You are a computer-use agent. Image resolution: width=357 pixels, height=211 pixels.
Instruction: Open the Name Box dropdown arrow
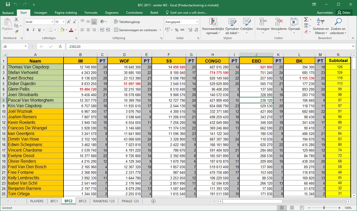[26, 46]
